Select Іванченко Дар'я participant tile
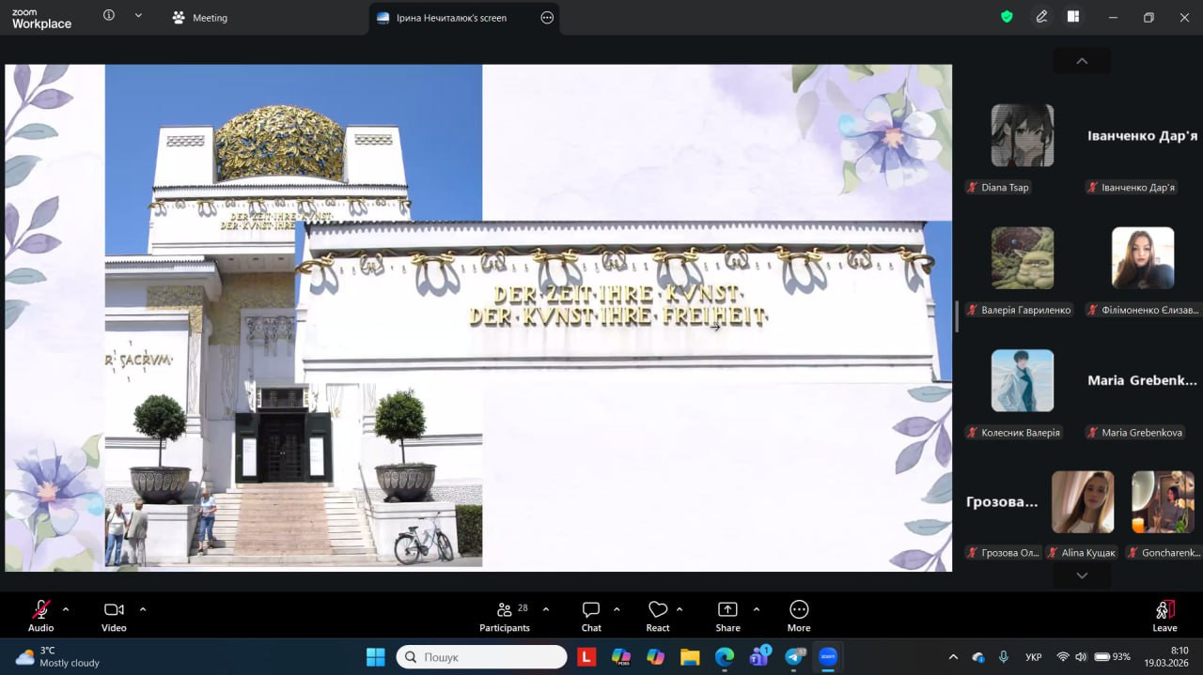This screenshot has height=675, width=1203. pyautogui.click(x=1142, y=136)
